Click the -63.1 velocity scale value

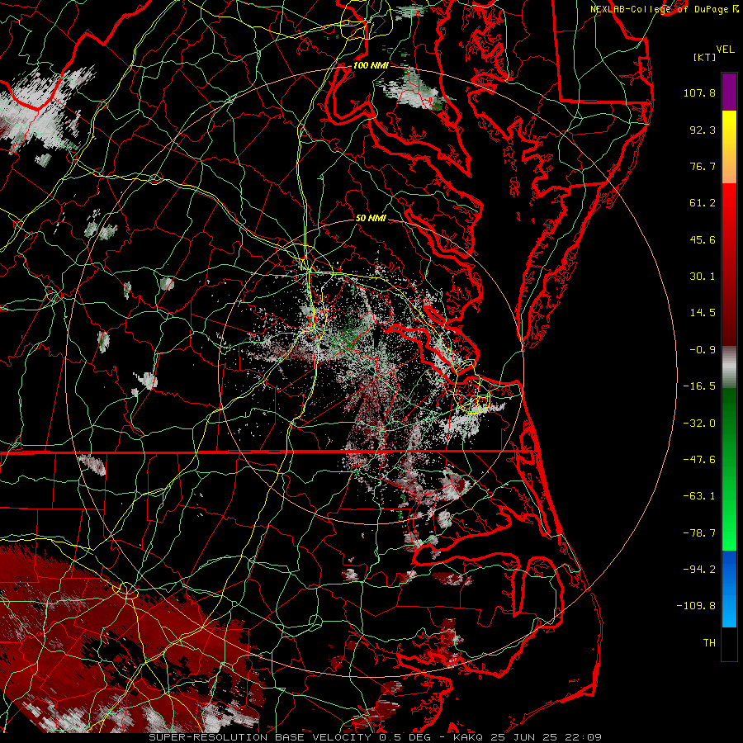tap(699, 496)
